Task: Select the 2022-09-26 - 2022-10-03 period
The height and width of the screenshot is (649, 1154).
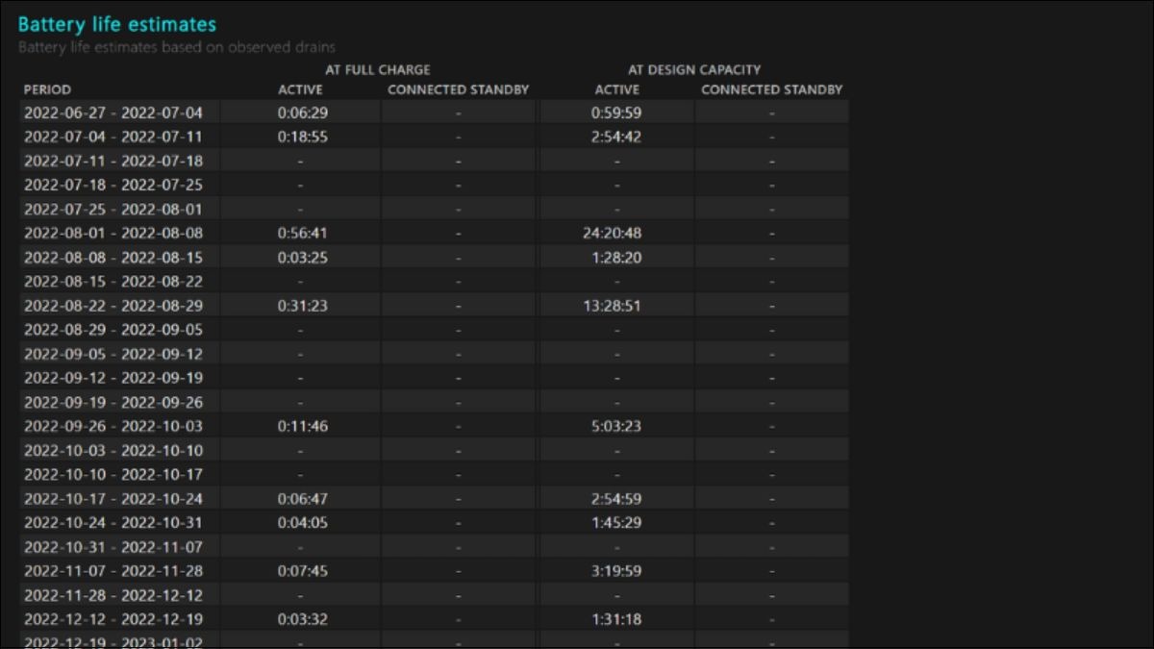Action: (x=113, y=426)
